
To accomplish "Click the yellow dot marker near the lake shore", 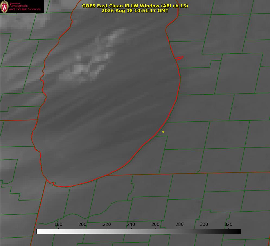I will click(163, 132).
